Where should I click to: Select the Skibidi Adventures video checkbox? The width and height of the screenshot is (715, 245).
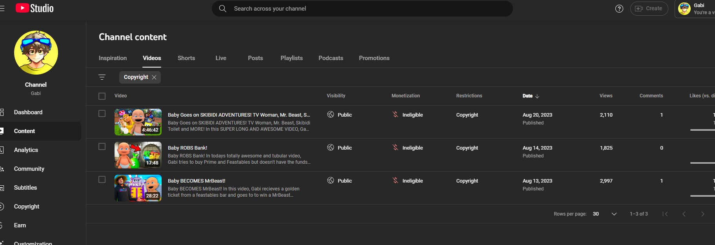click(102, 113)
